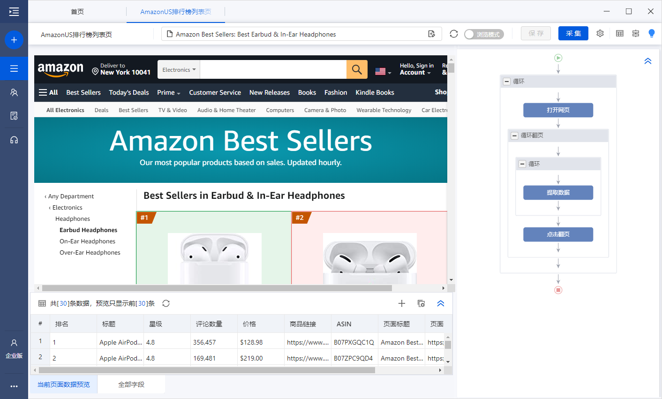Collapse the data preview panel chevron

441,303
